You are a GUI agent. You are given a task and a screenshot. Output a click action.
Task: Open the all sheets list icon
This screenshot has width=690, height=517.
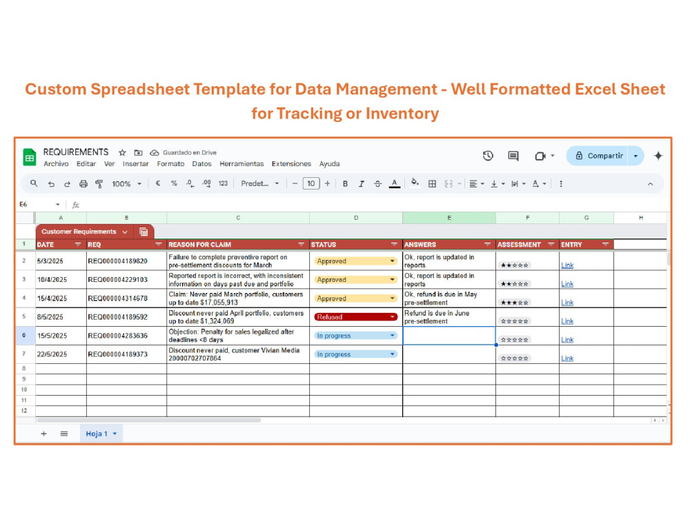(63, 434)
